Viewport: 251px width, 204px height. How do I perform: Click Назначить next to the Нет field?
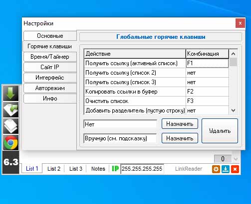(180, 124)
